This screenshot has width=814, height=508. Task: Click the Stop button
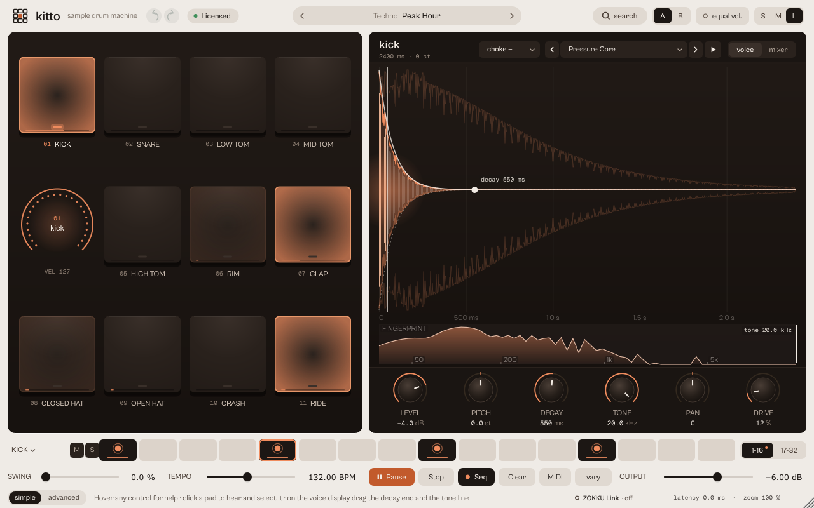point(436,477)
